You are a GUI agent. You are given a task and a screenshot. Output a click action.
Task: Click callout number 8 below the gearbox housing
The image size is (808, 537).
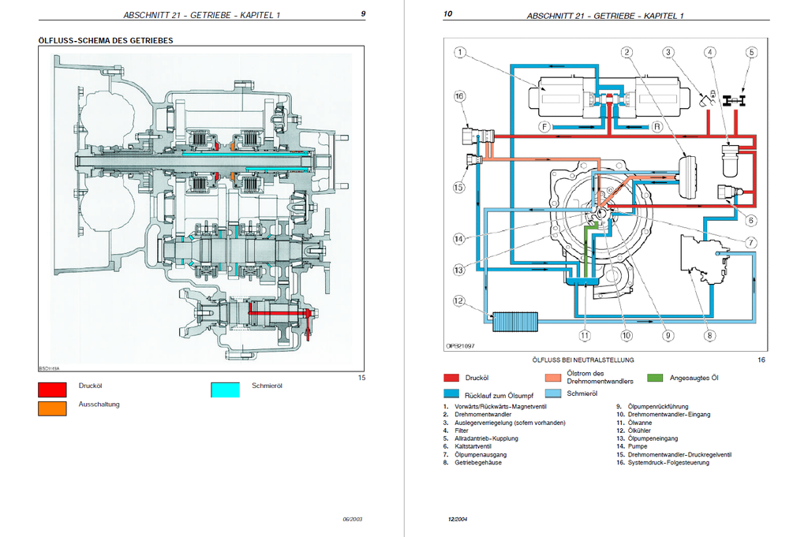click(x=709, y=336)
